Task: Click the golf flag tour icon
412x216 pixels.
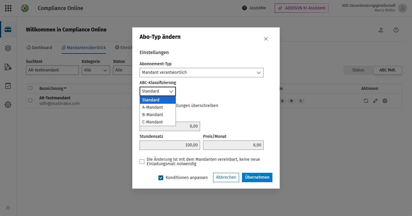Action: pyautogui.click(x=381, y=30)
